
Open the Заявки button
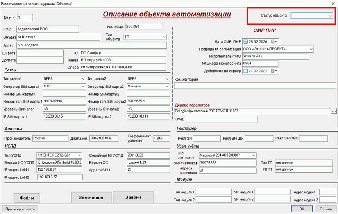coord(133,197)
